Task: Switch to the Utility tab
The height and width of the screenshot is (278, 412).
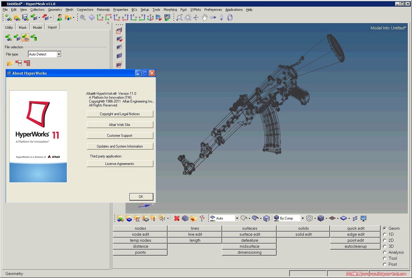Action: (9, 27)
